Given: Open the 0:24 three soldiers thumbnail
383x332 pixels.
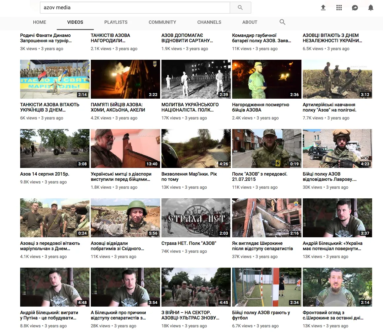Looking at the screenshot, I should [x=55, y=218].
